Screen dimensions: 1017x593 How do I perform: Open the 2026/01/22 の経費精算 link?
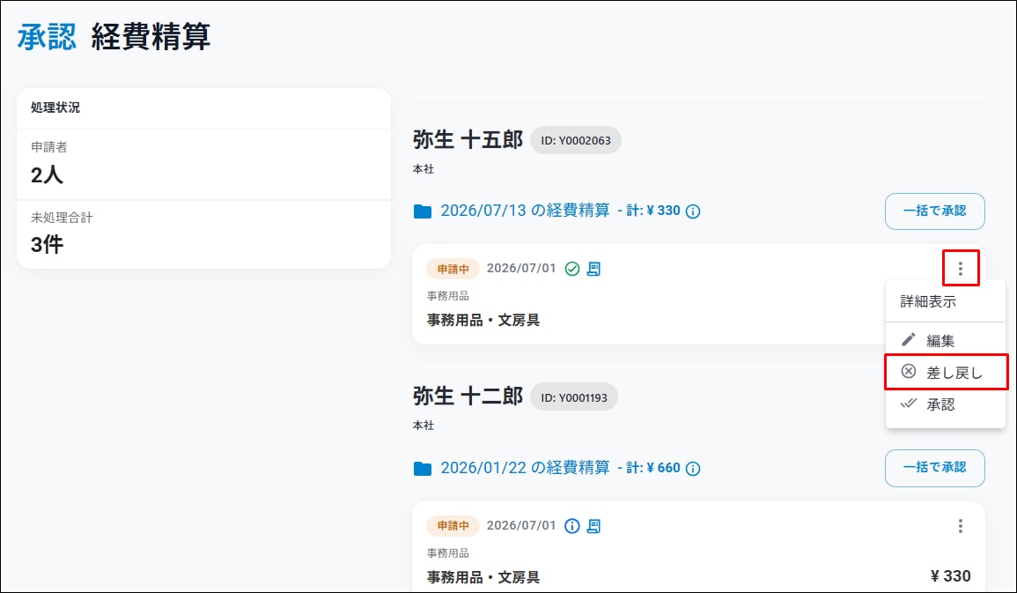(526, 468)
